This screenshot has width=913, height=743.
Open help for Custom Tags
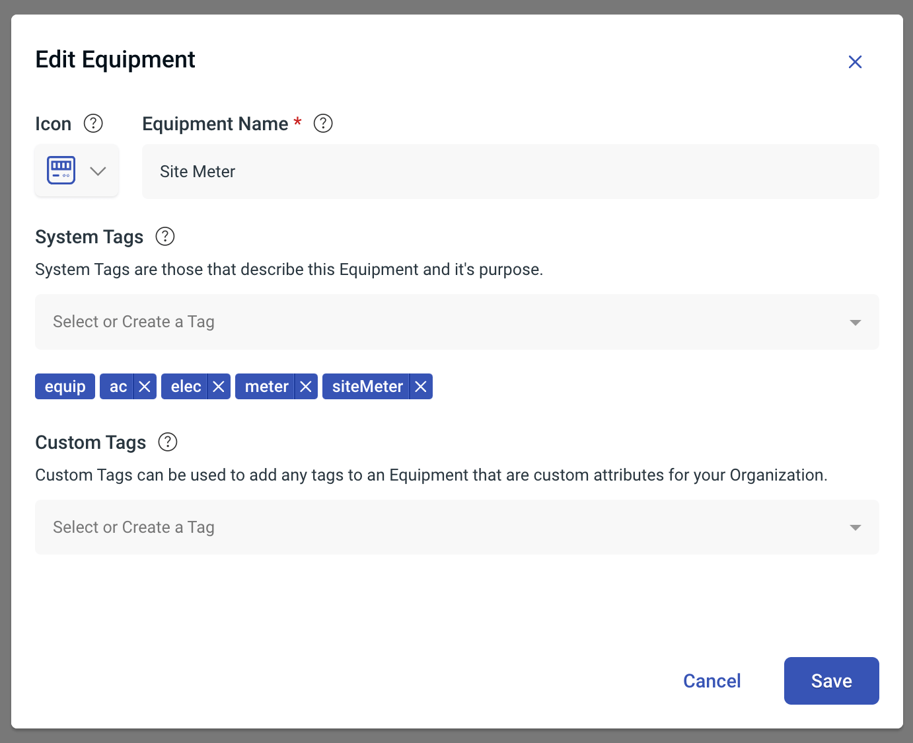tap(168, 442)
